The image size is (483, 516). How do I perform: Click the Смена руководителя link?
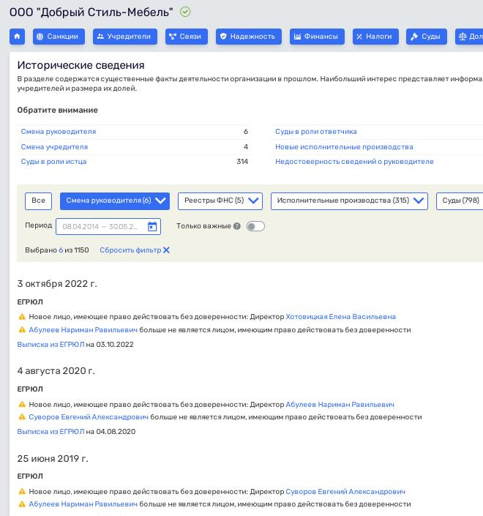coord(59,132)
